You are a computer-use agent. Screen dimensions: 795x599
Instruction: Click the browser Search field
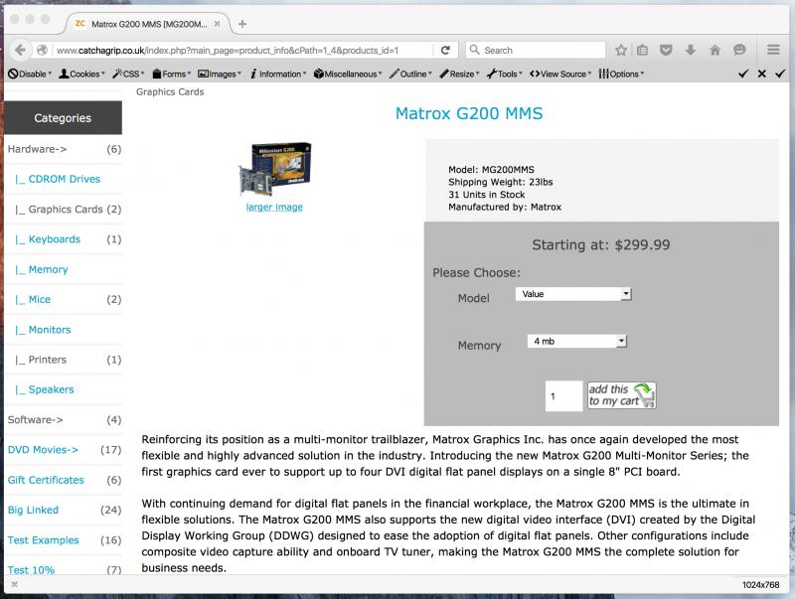point(536,50)
